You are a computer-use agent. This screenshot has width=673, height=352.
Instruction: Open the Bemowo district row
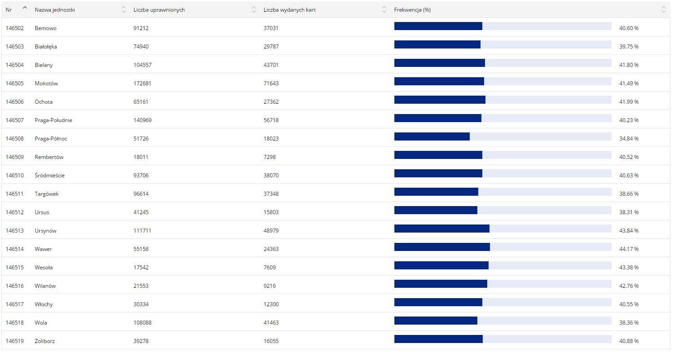pos(45,28)
